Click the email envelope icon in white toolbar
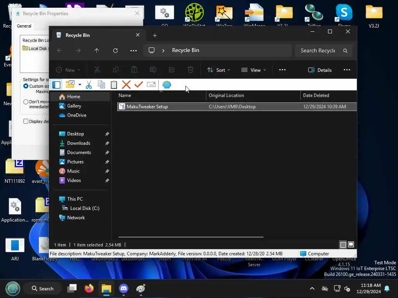The width and height of the screenshot is (398, 298). click(x=151, y=84)
